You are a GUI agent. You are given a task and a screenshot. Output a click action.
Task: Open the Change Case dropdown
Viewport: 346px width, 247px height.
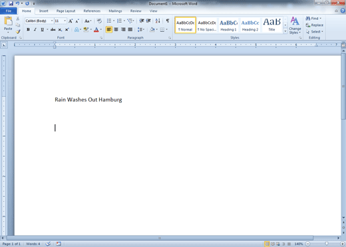tap(88, 21)
